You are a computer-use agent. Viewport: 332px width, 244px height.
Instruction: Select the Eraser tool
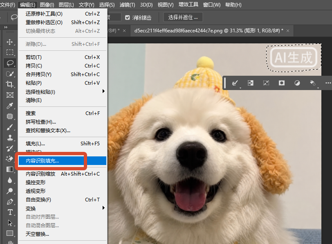click(10, 159)
